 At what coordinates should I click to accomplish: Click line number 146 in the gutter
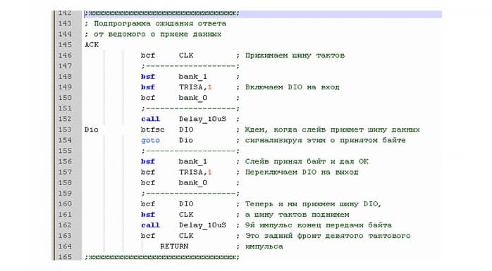65,56
